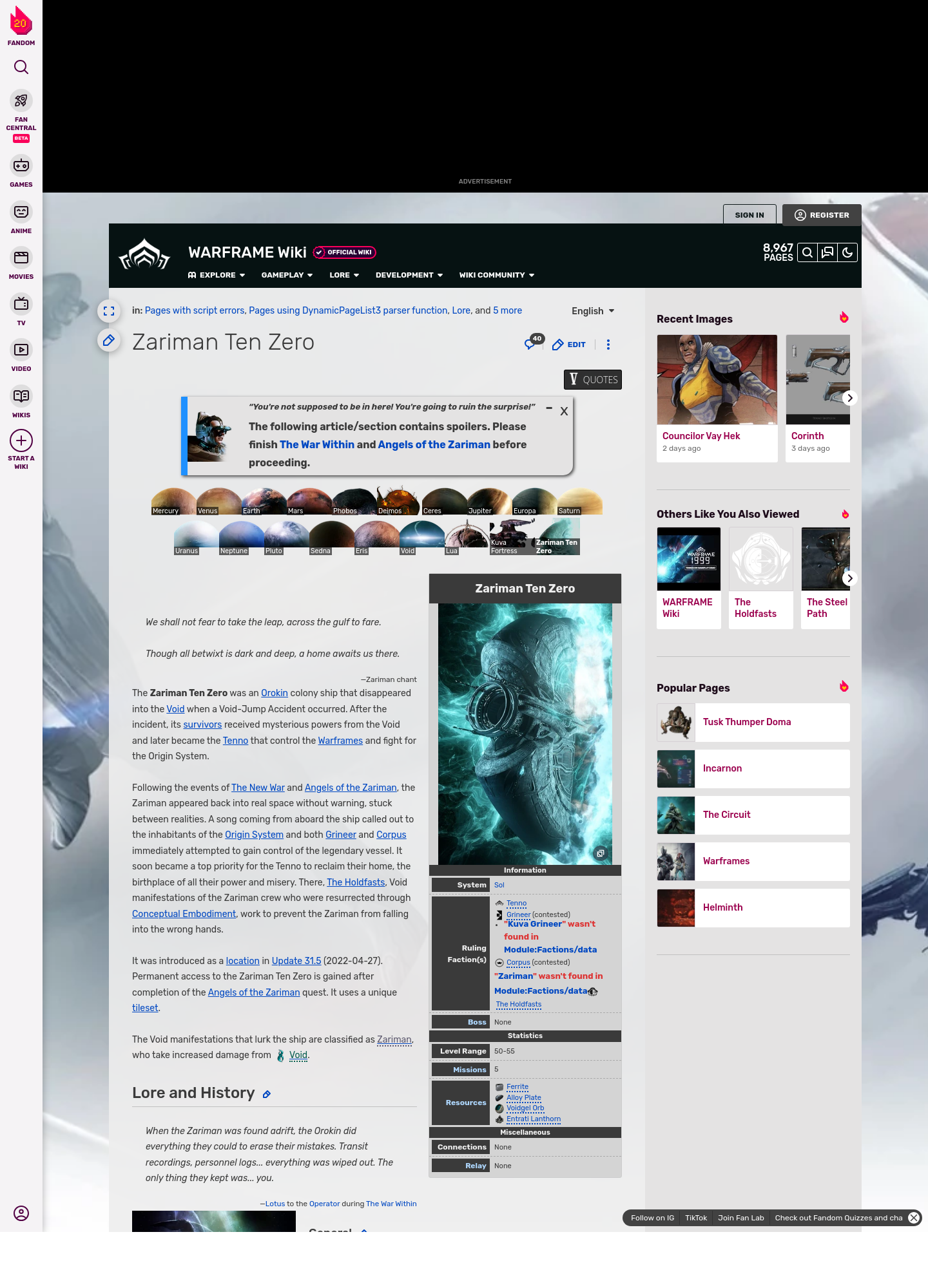Click the Edit page button

(569, 345)
